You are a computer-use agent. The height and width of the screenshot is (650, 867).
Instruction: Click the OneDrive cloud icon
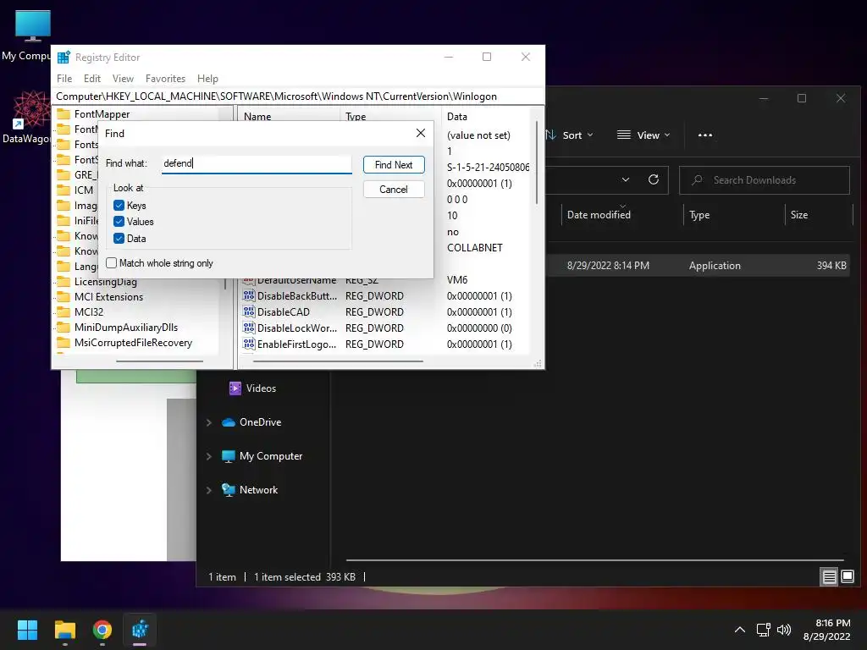coord(229,422)
